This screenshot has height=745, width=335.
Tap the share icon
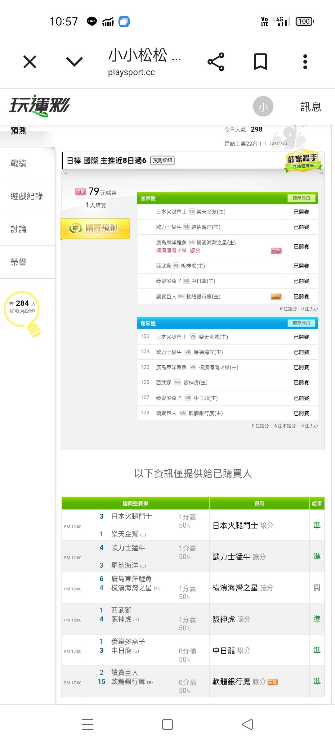[x=216, y=62]
